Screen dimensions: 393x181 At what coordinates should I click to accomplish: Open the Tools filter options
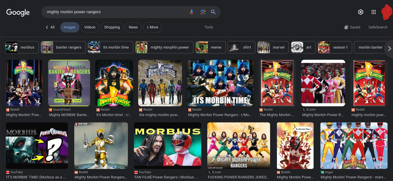(x=209, y=27)
